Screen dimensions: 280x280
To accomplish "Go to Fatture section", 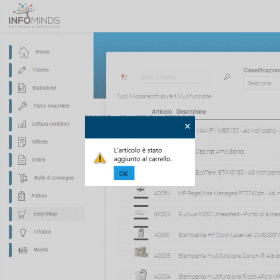I will click(x=39, y=196).
